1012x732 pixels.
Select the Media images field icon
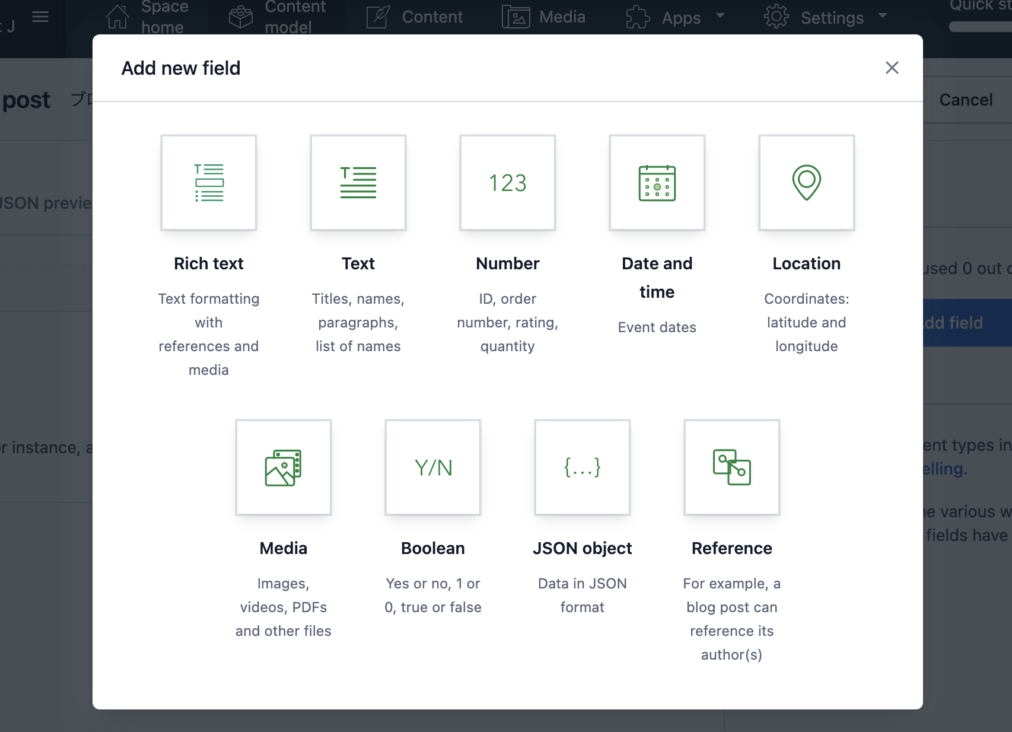[284, 467]
